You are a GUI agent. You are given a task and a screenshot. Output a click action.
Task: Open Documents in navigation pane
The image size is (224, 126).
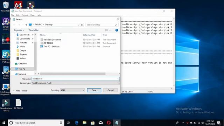[25, 39]
